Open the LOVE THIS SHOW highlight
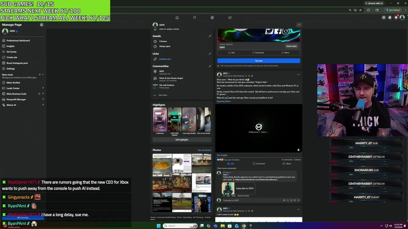Screen dimensions: 408x229 [174, 120]
